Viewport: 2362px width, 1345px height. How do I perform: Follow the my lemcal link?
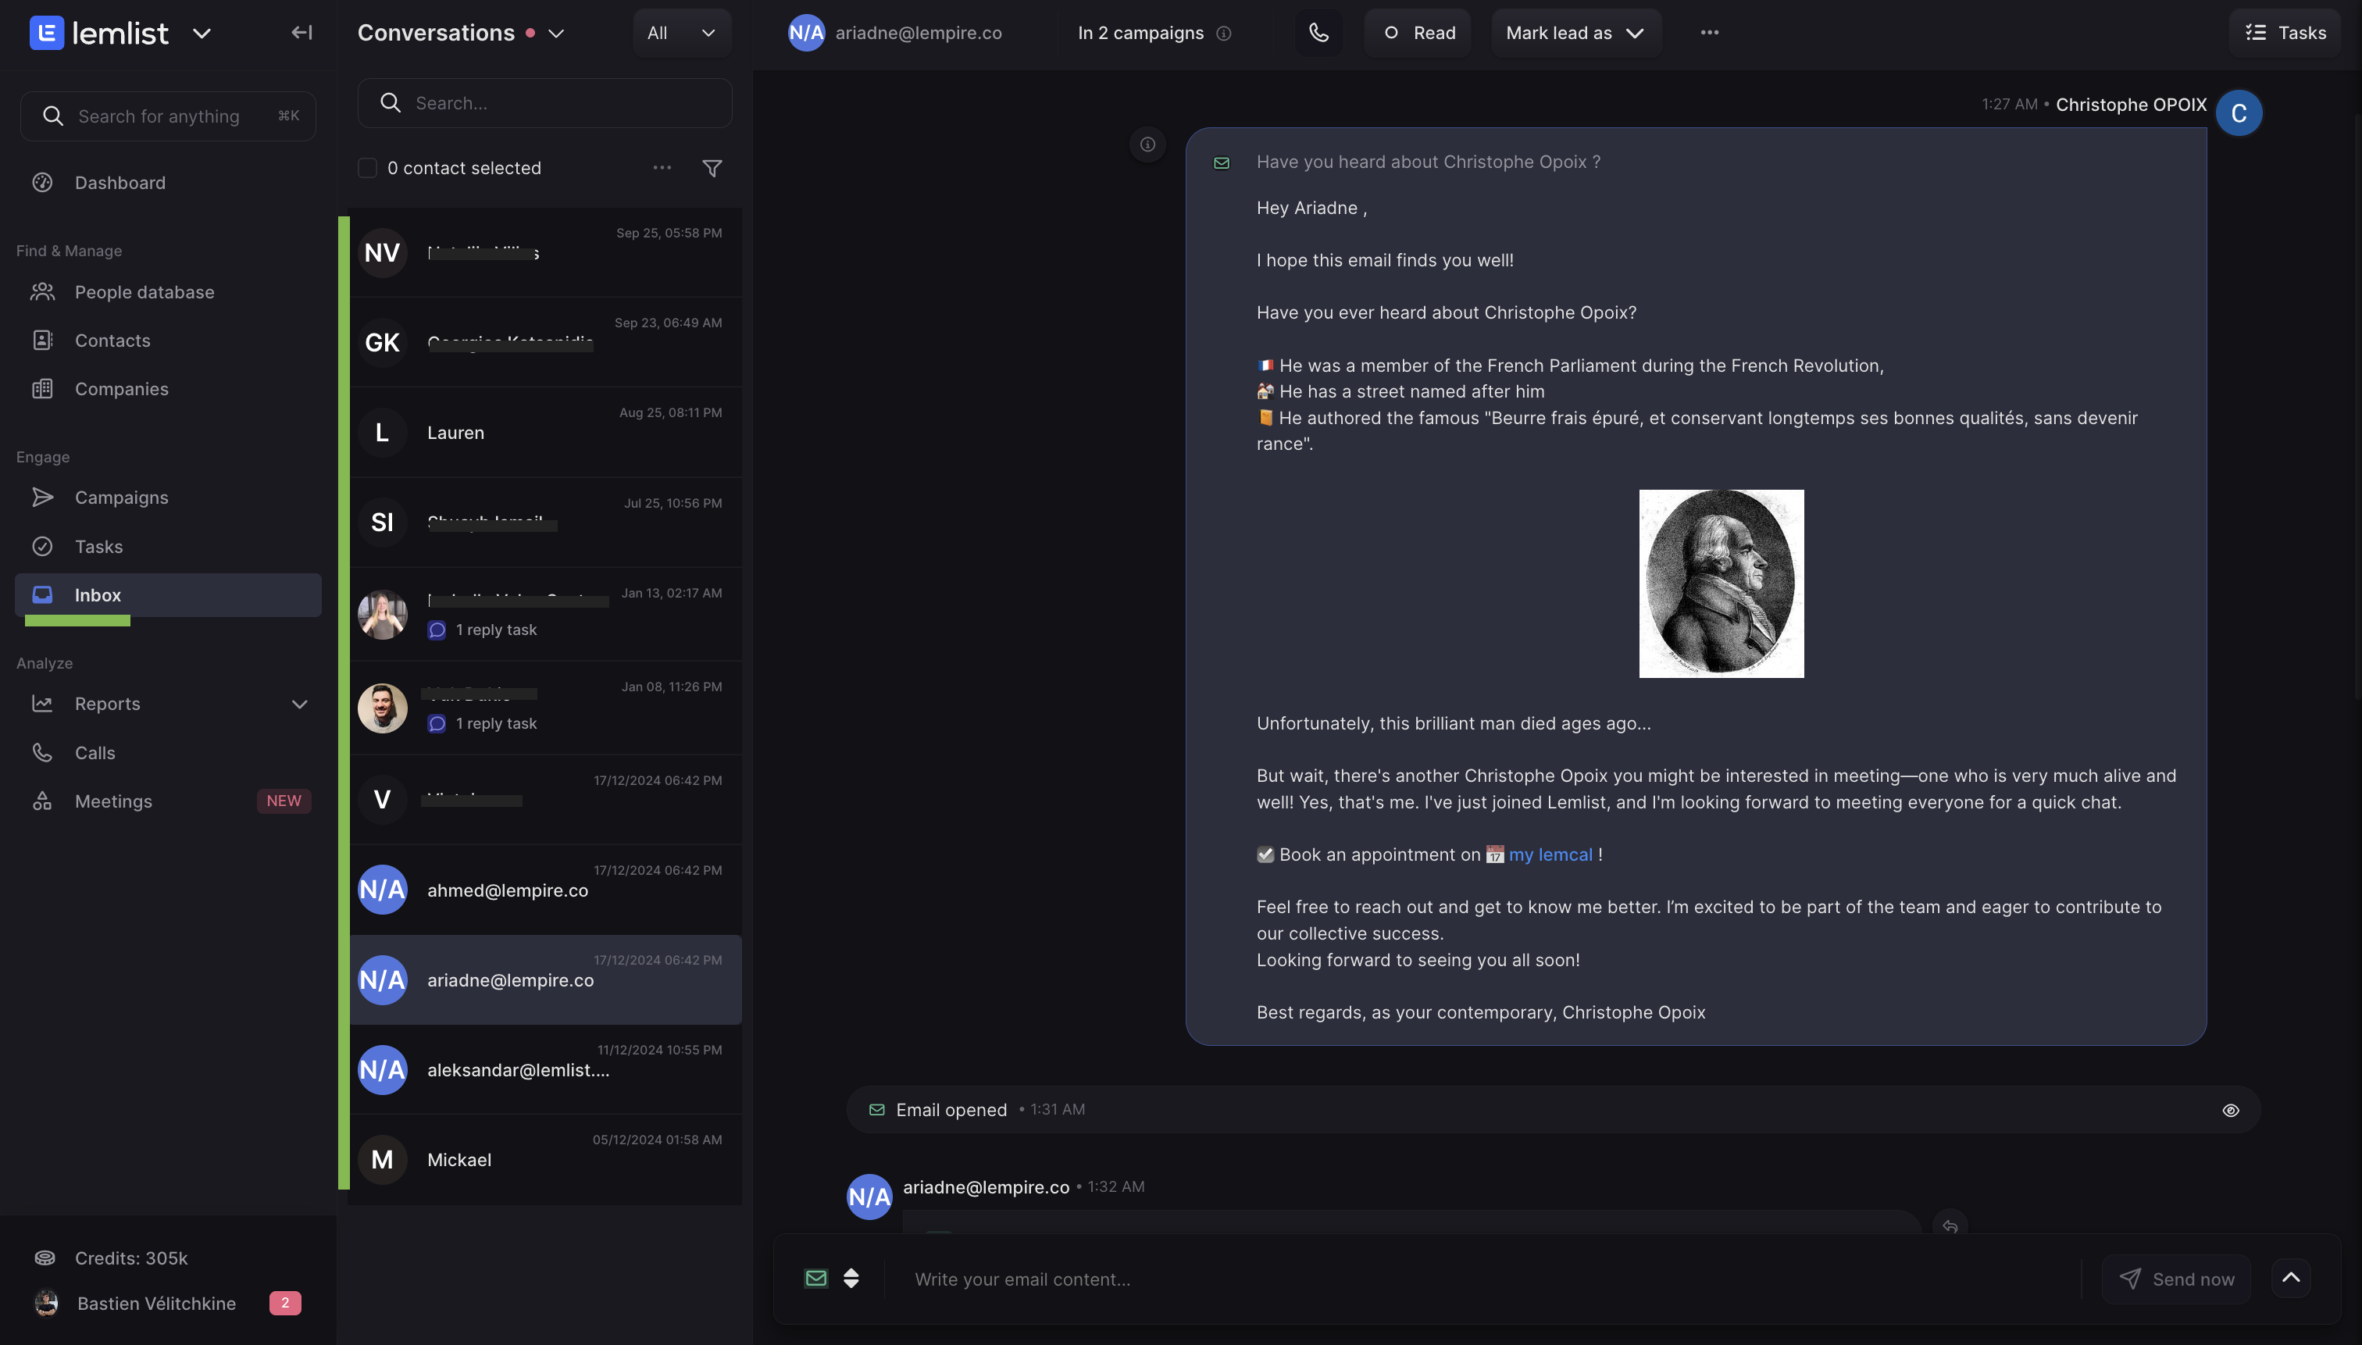tap(1550, 855)
